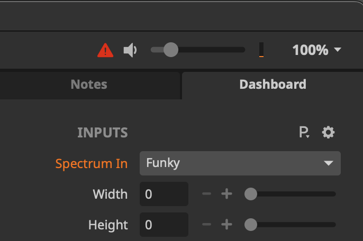Click the Height slider handle
Screen dimensions: 363x241
tap(251, 225)
